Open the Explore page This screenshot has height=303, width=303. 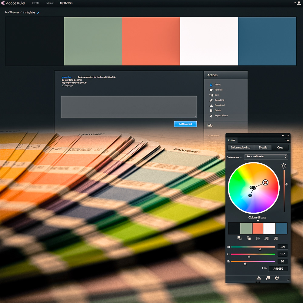(x=49, y=3)
